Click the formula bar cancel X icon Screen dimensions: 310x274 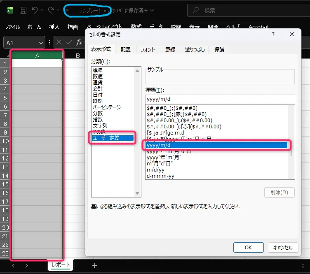59,42
